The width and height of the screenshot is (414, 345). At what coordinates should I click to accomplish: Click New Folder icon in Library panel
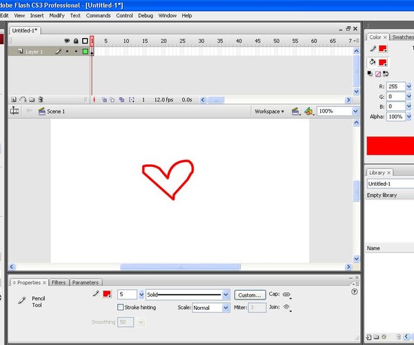point(376,337)
